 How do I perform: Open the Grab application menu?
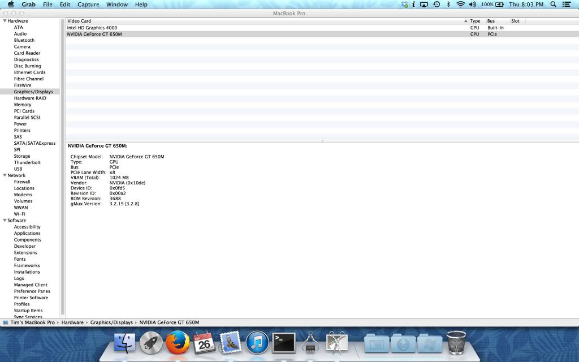click(28, 5)
